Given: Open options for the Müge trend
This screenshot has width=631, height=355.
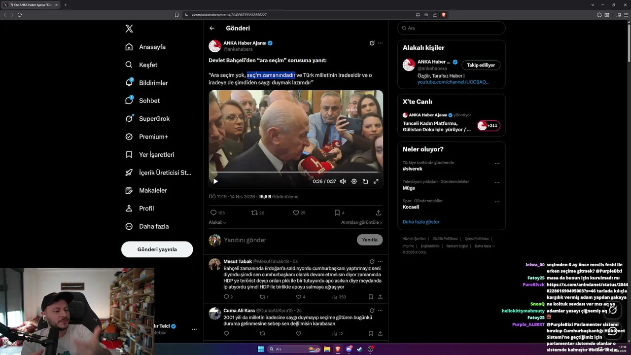Looking at the screenshot, I should pyautogui.click(x=497, y=183).
